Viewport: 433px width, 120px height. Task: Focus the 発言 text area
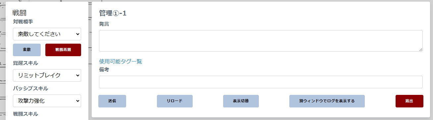(x=261, y=41)
